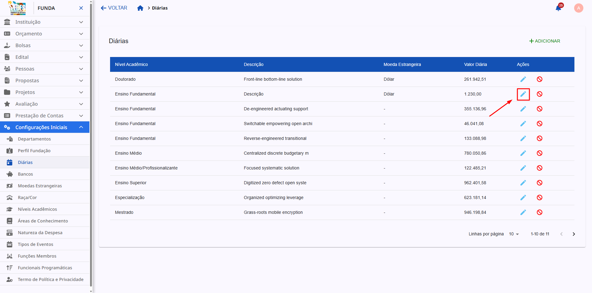Viewport: 592px width, 293px height.
Task: Edit the Ensino Superior diária entry
Action: point(523,183)
